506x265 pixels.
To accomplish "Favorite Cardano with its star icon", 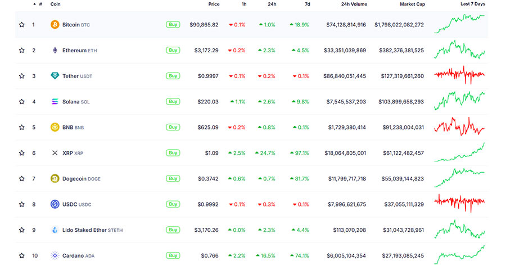I will tap(21, 255).
